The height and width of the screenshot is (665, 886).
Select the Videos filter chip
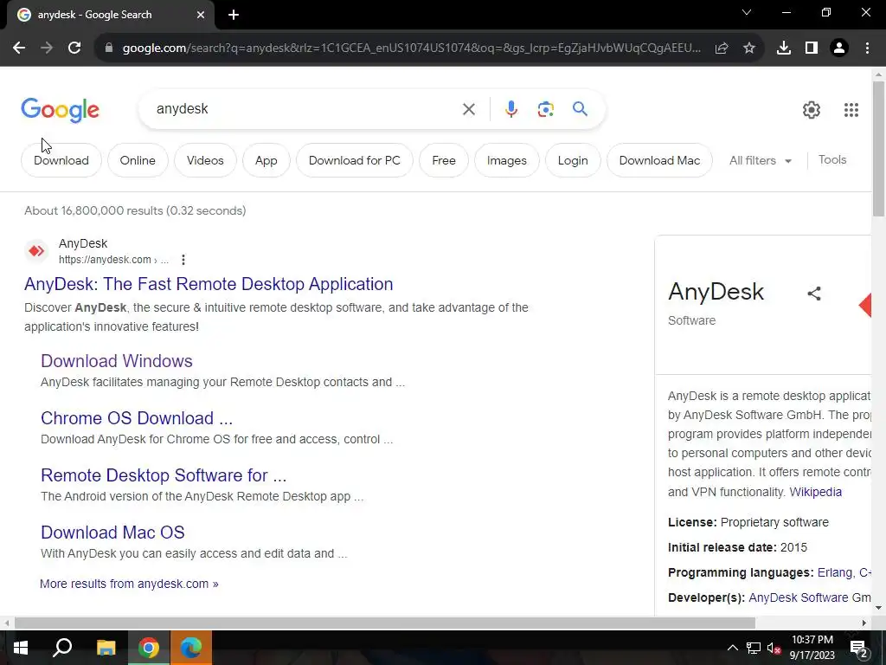(205, 160)
